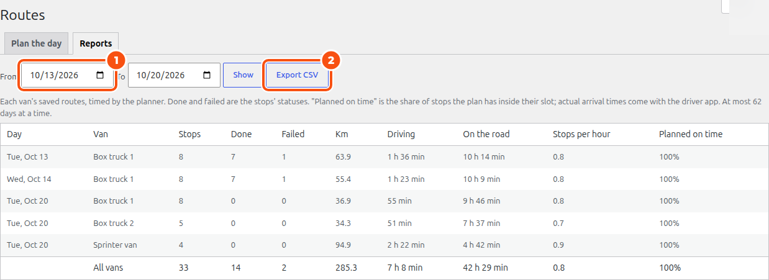Click the 0.9 stops per hour value

[x=558, y=245]
